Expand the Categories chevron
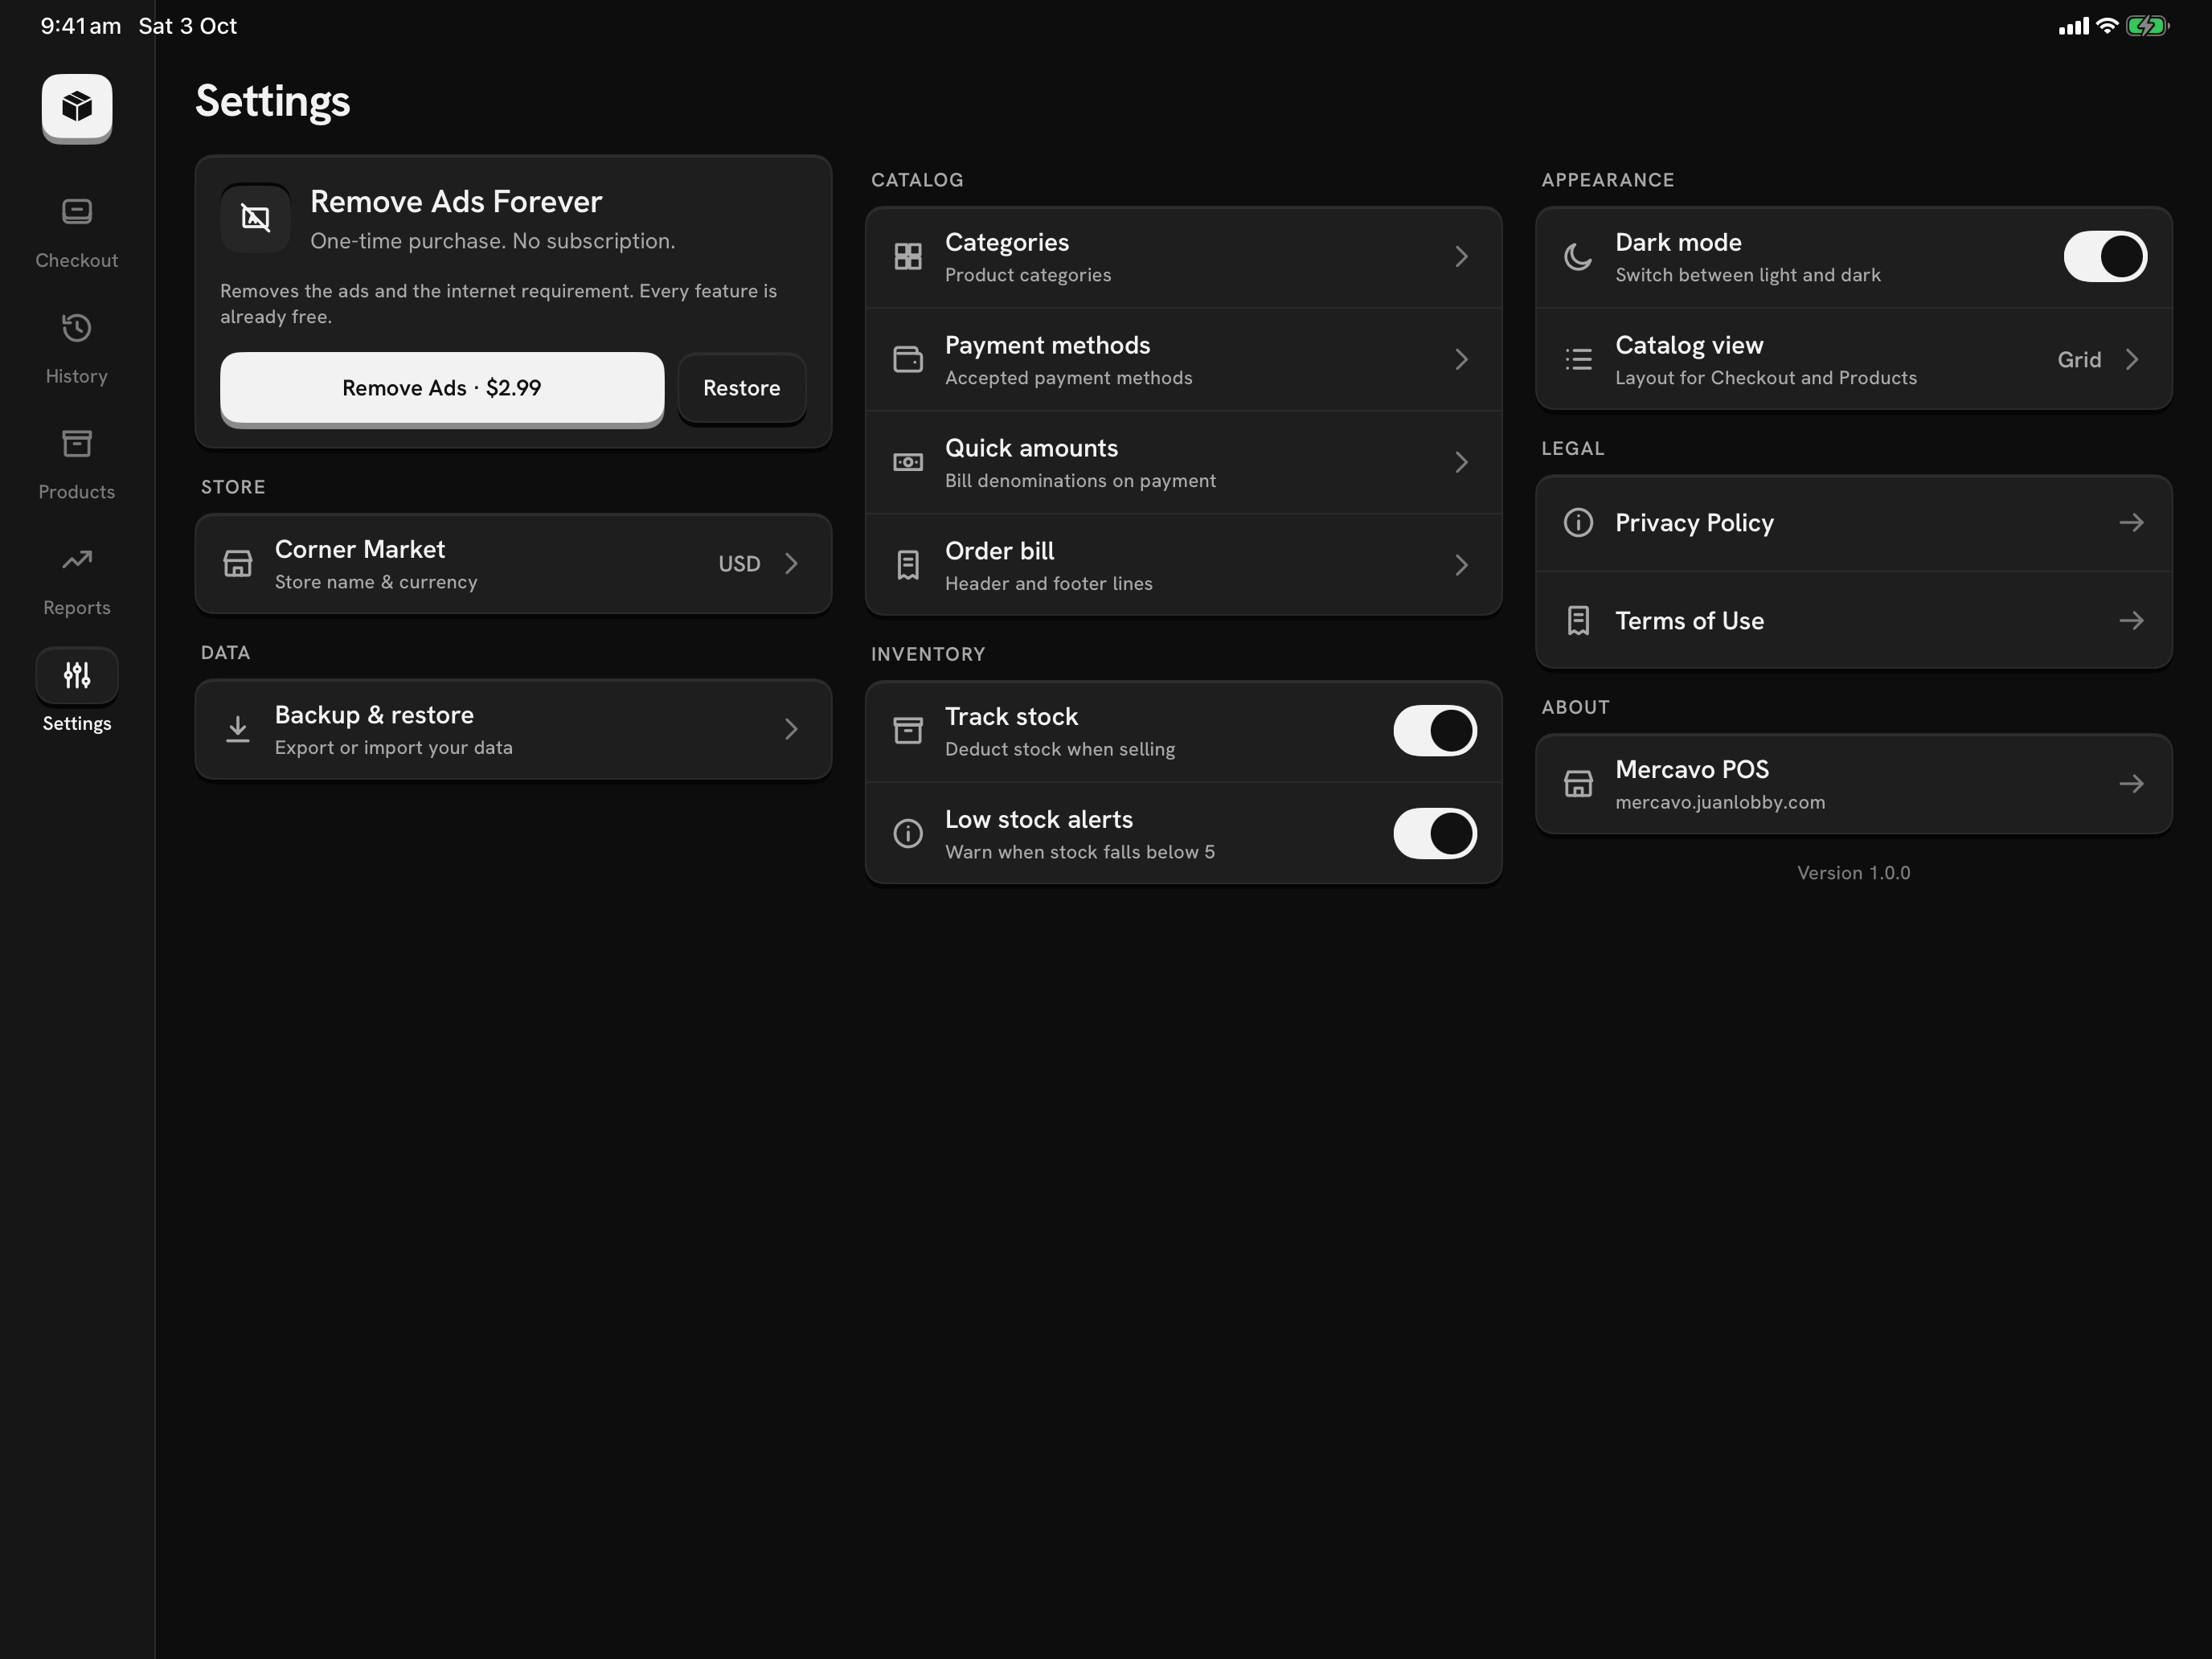 coord(1461,257)
